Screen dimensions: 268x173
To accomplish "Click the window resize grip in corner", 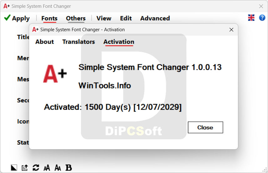I will pos(265,170).
